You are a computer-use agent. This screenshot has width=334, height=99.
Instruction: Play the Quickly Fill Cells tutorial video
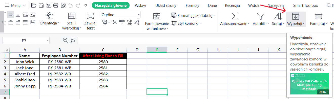coord(309,84)
